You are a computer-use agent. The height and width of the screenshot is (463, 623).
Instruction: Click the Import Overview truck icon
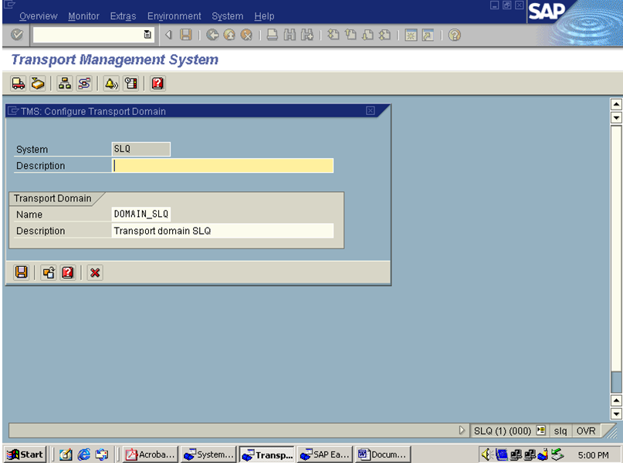[x=19, y=83]
